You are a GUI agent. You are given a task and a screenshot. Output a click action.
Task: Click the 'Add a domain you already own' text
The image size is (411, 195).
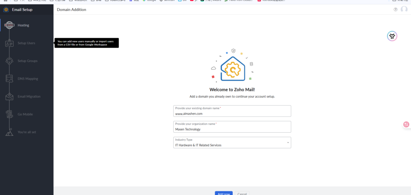tap(232, 96)
